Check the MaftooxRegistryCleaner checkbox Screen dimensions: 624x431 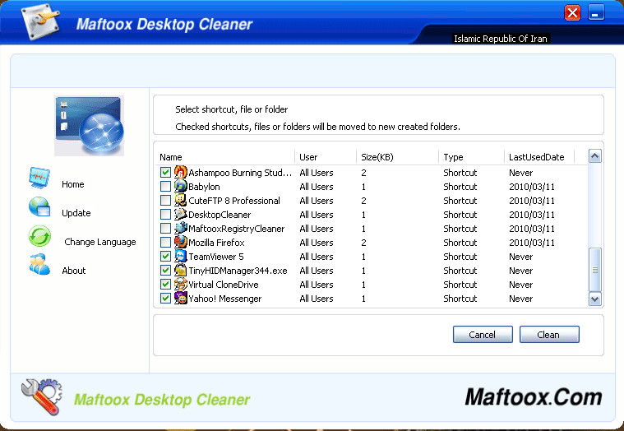[165, 228]
